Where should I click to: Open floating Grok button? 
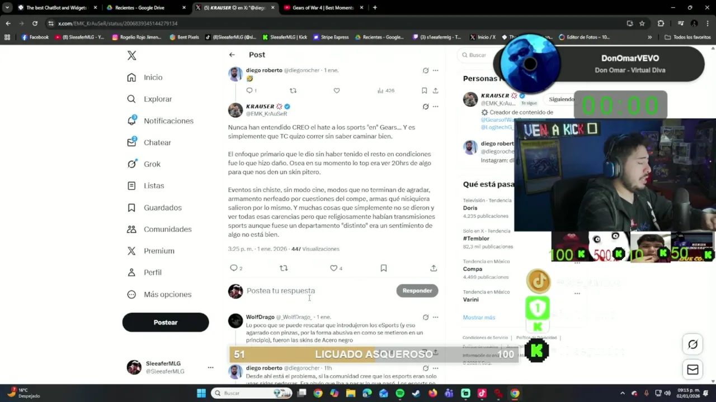[x=693, y=344]
